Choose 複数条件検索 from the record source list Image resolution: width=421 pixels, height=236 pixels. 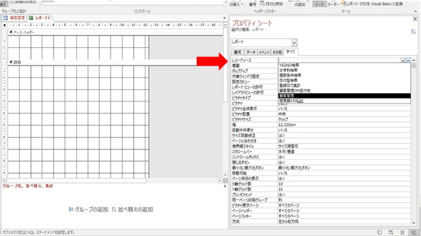coord(345,75)
